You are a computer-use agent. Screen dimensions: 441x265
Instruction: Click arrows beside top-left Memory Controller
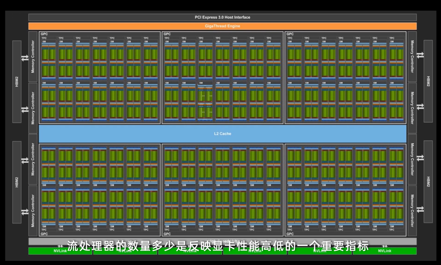click(25, 58)
